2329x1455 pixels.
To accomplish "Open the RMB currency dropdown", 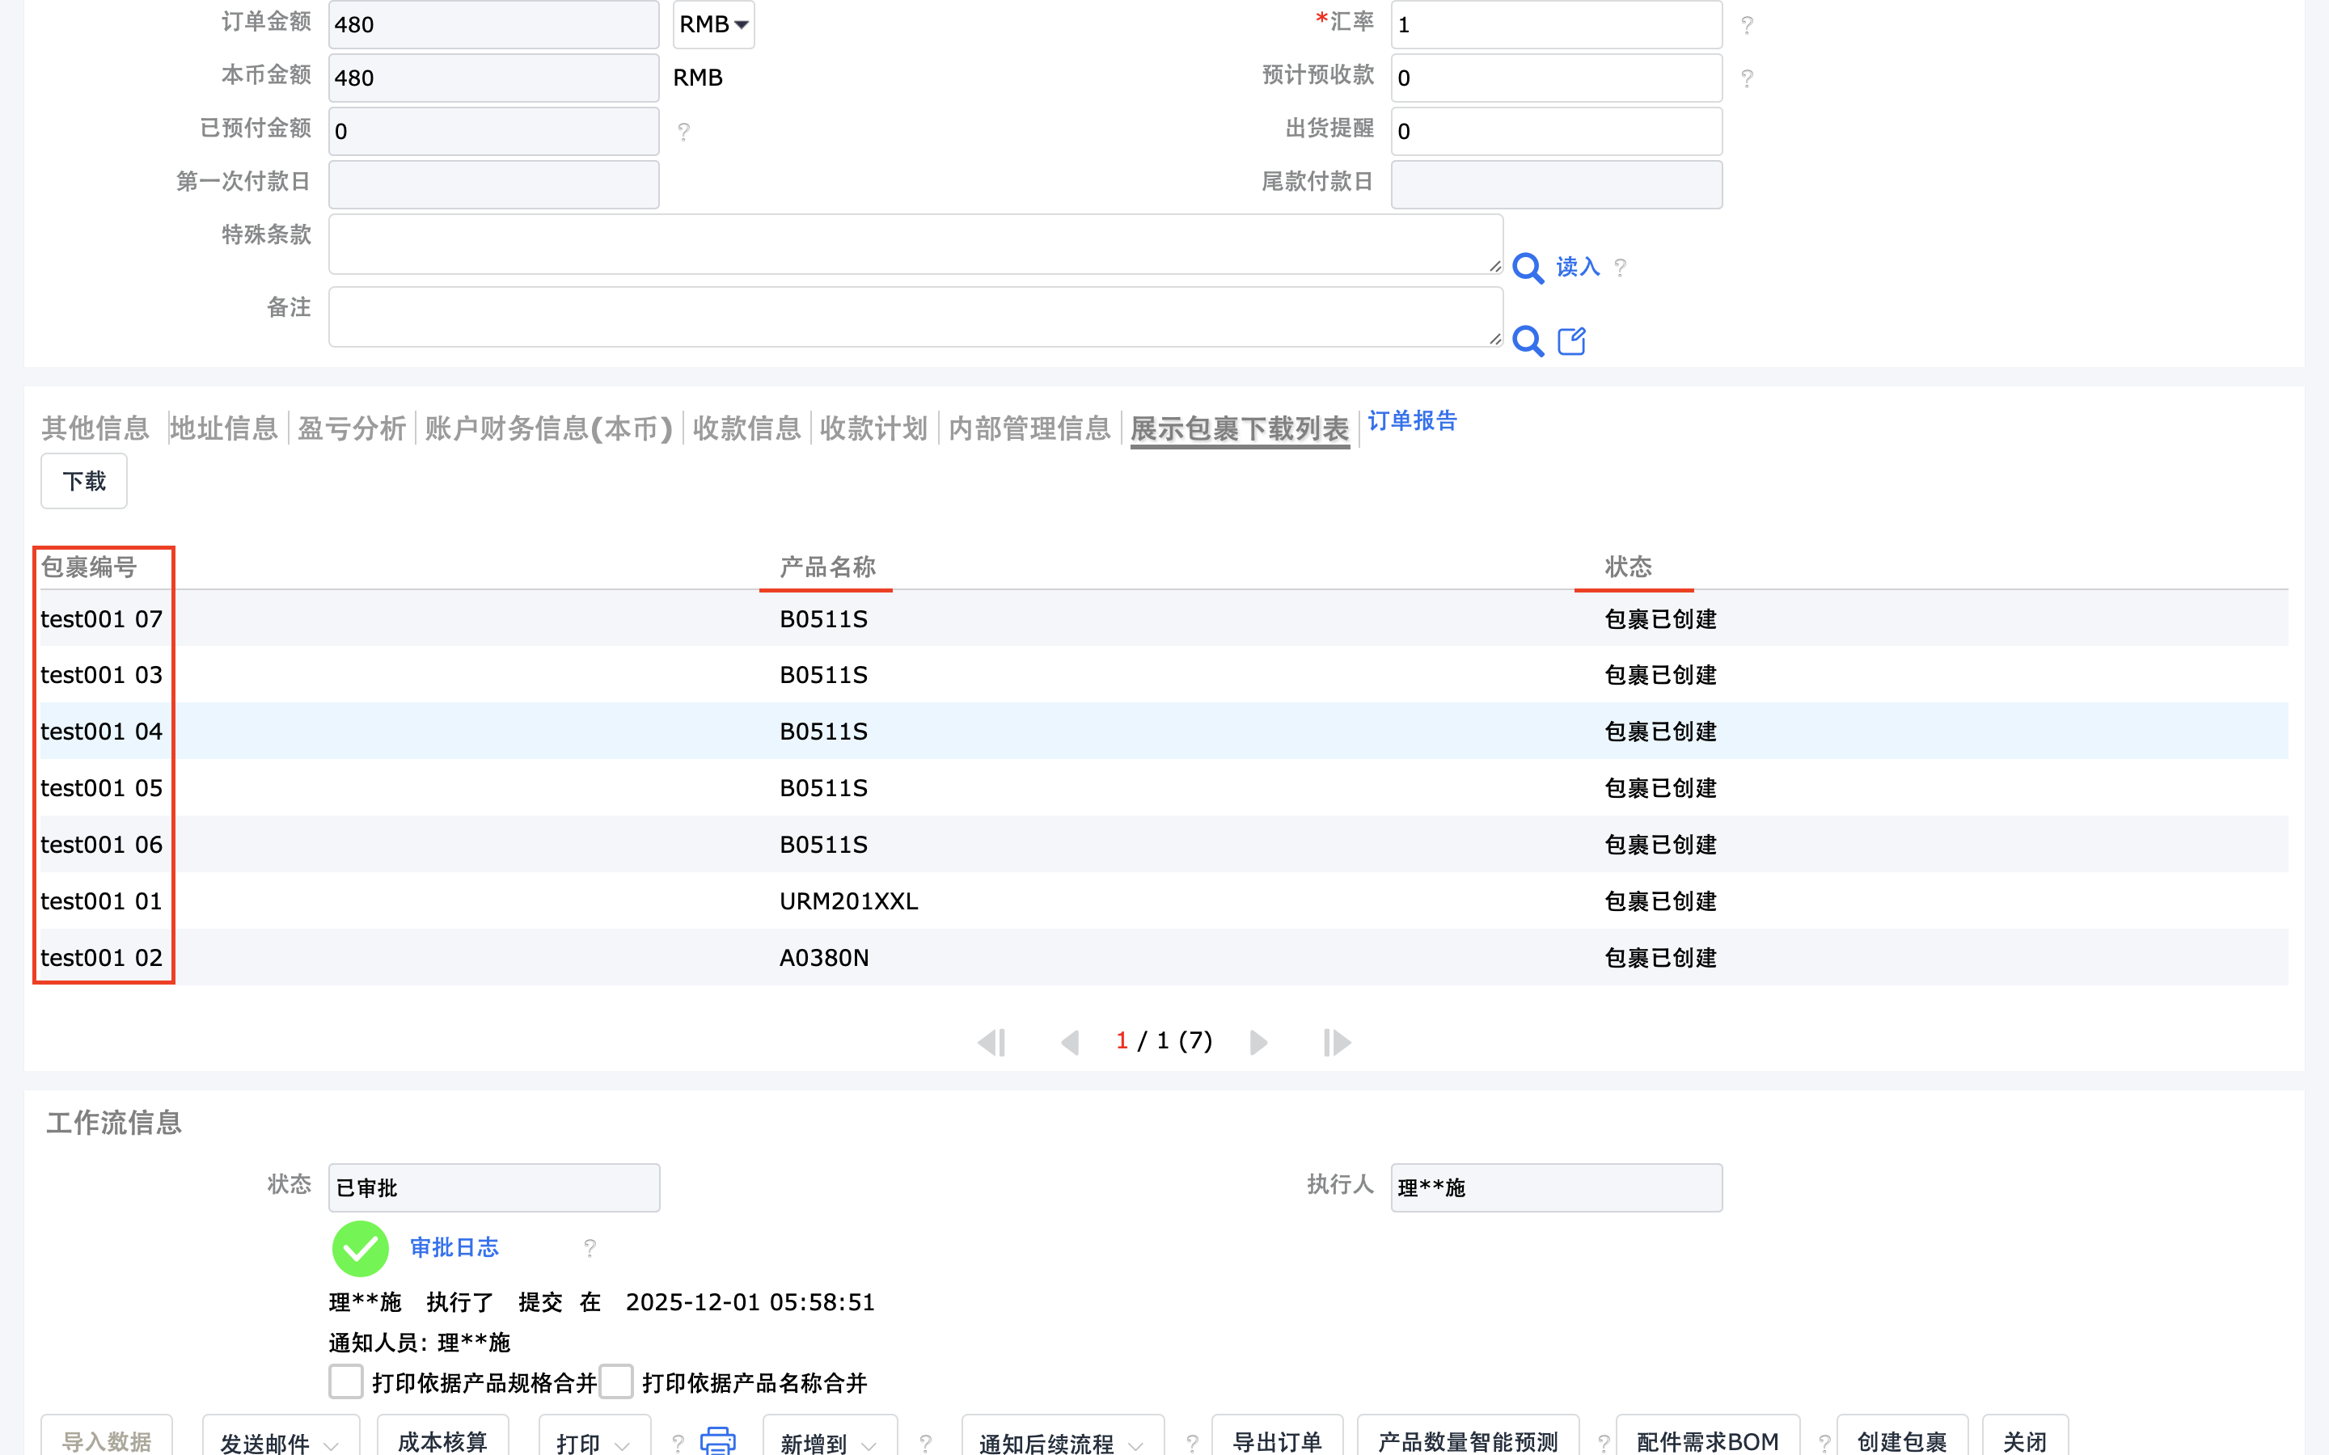I will point(713,25).
